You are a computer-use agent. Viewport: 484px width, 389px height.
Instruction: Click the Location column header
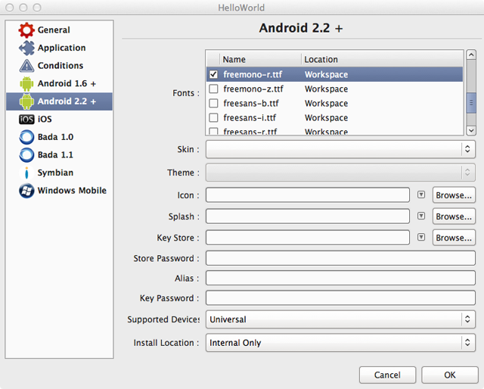(x=382, y=59)
